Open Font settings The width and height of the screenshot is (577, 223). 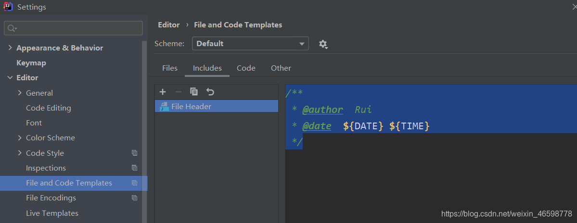click(34, 123)
